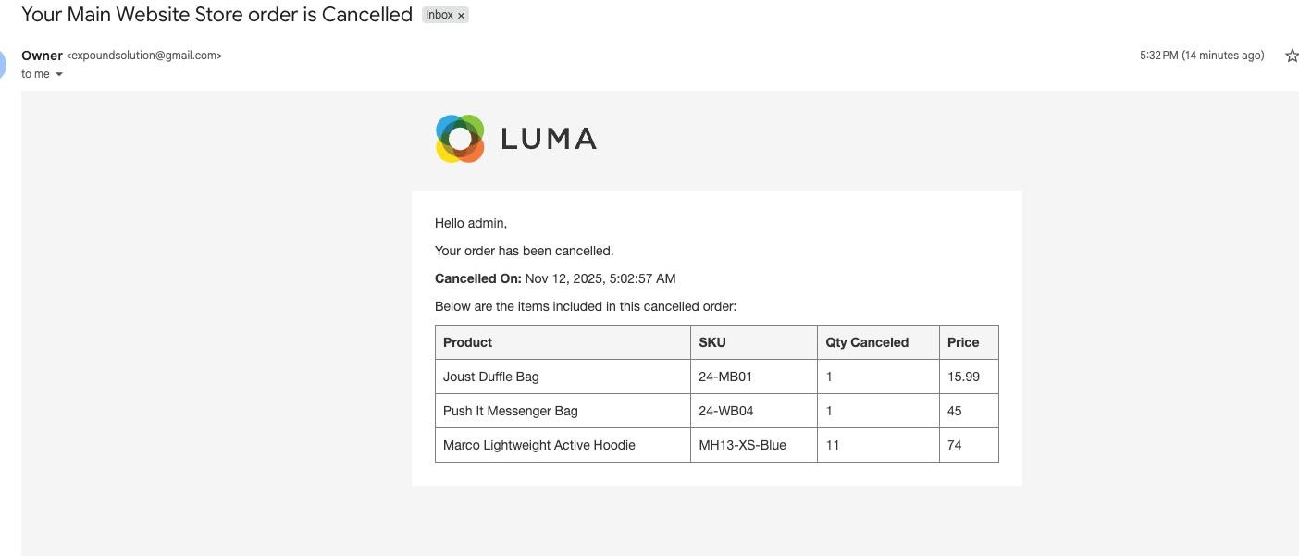
Task: Click the LUMA wordmark text
Action: (549, 139)
